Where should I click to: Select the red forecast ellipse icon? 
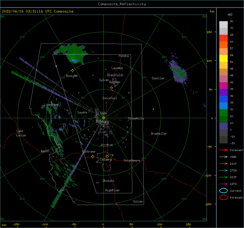(x=223, y=197)
